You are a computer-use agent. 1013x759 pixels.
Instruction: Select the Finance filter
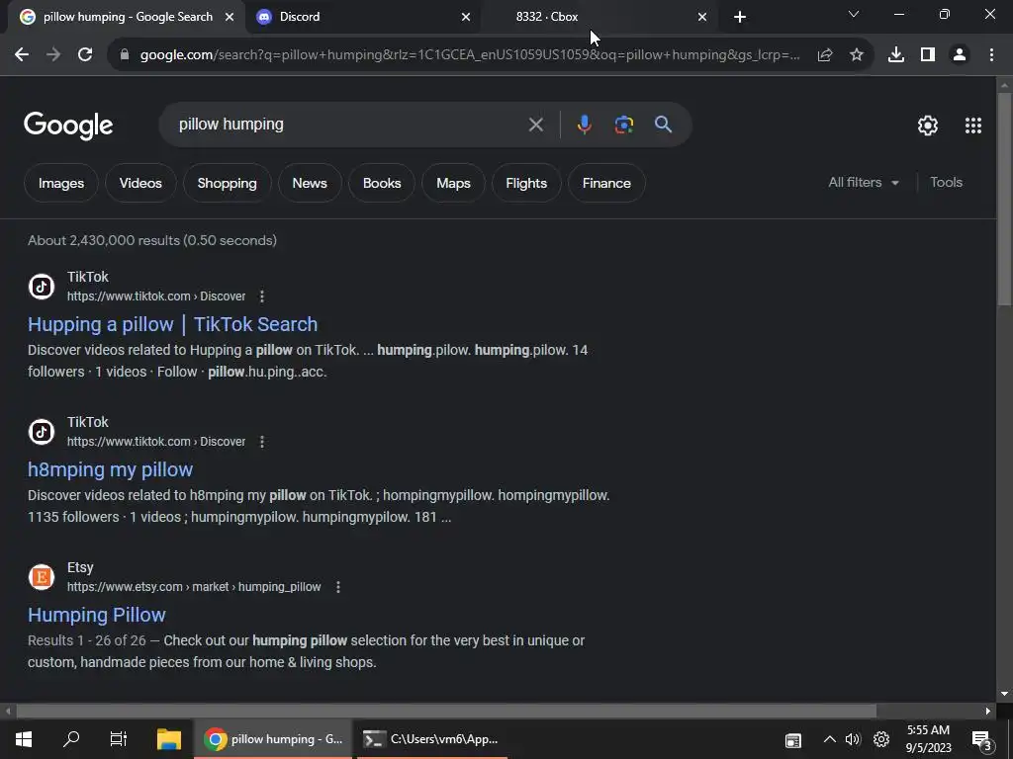[606, 183]
